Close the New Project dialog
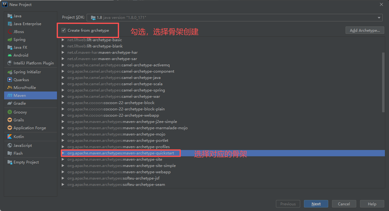389x211 pixels. pos(381,4)
